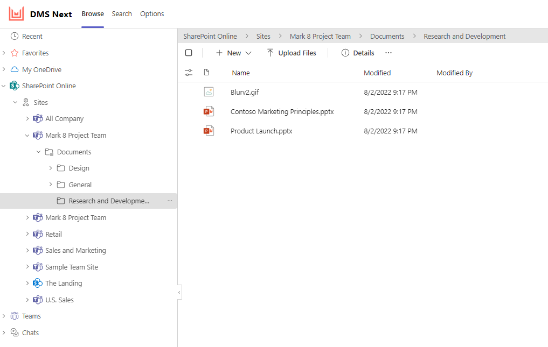Select the Teams icon in sidebar
The width and height of the screenshot is (548, 347).
[x=15, y=316]
